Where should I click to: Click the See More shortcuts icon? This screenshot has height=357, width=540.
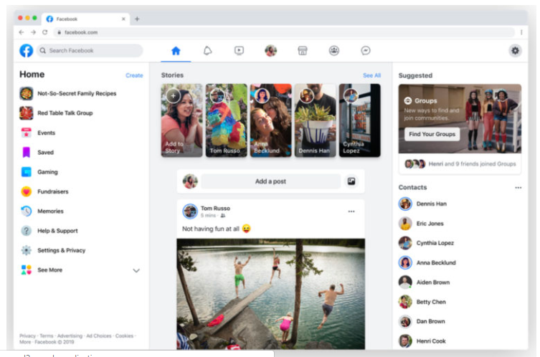[26, 270]
